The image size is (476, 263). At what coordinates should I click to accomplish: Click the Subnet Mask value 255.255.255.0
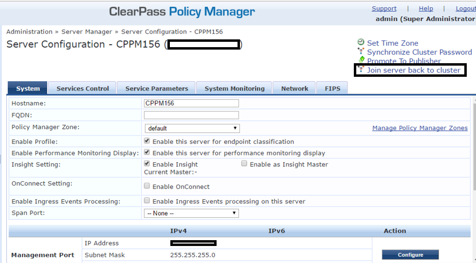pyautogui.click(x=193, y=255)
